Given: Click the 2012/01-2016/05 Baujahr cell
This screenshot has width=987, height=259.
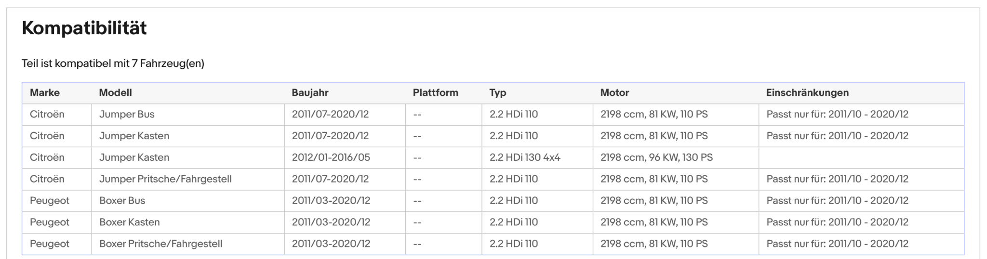Looking at the screenshot, I should tap(345, 157).
